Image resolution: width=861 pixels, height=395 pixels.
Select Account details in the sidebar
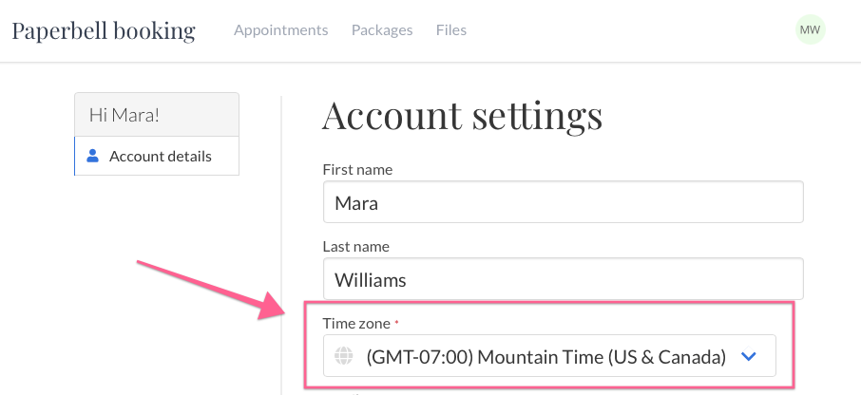click(157, 157)
